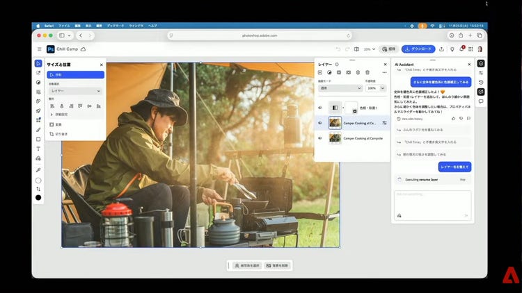
Task: Select the Rectangle shape tool
Action: click(38, 139)
